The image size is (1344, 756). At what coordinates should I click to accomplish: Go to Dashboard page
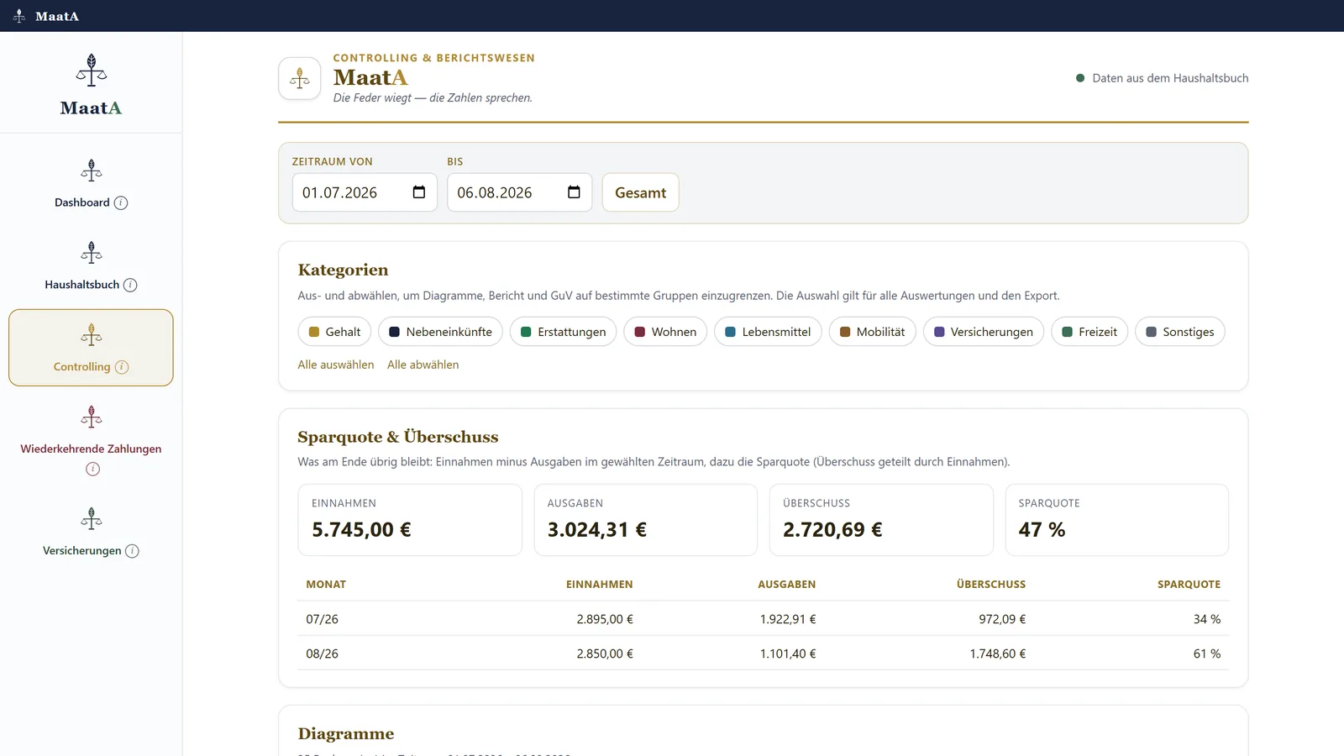click(x=82, y=202)
